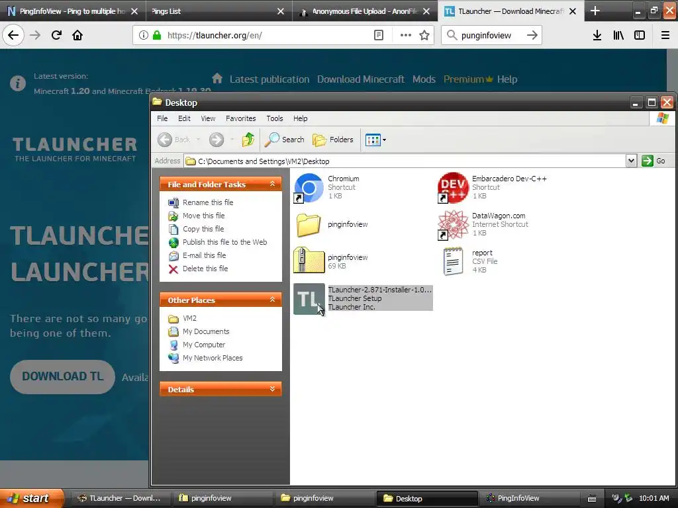Viewport: 678px width, 508px height.
Task: Open Premium nav link
Action: point(468,79)
